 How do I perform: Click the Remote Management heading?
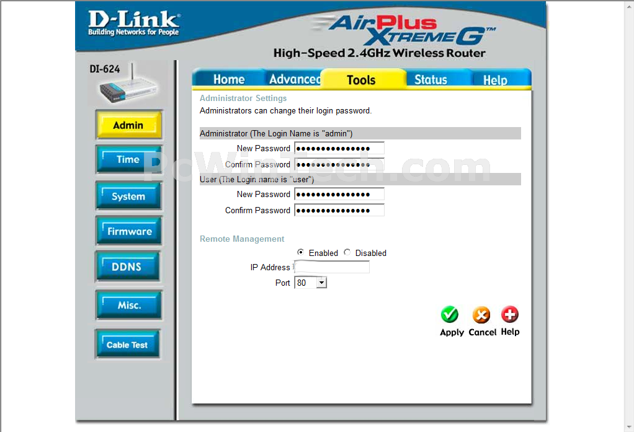(x=242, y=239)
